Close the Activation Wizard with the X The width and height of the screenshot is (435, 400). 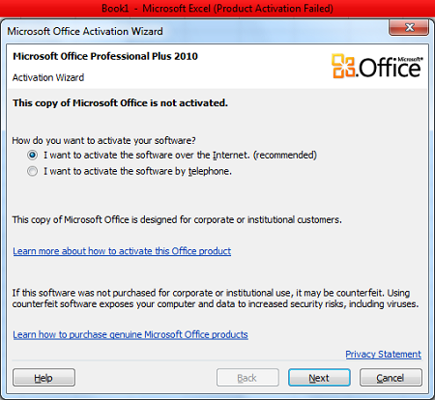[409, 27]
